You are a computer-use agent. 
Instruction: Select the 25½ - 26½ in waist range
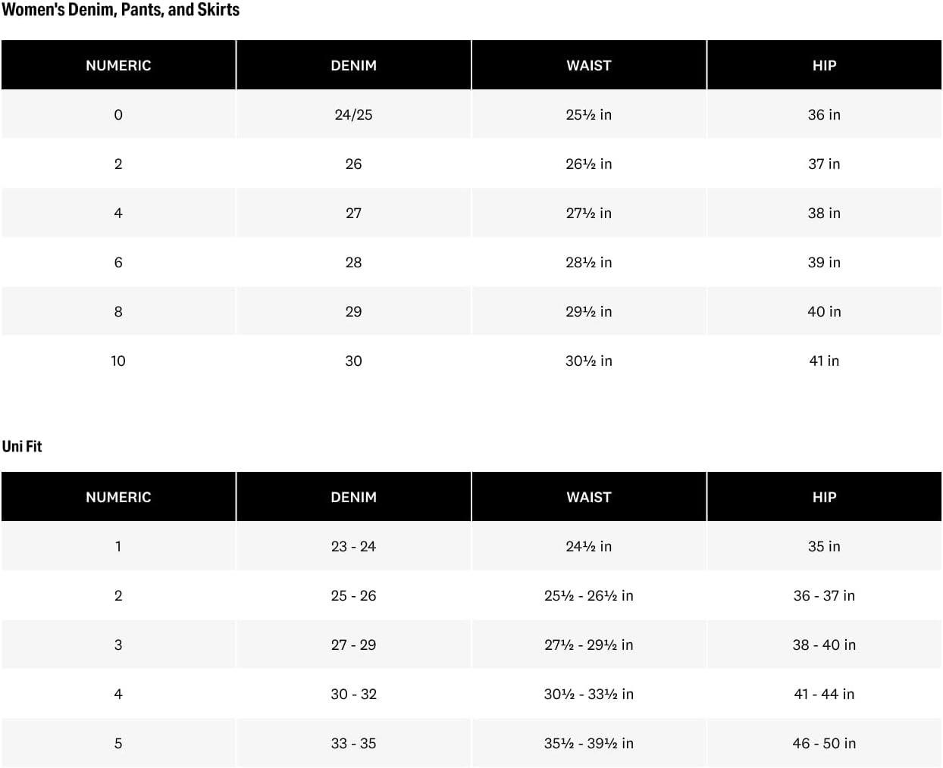[x=588, y=595]
